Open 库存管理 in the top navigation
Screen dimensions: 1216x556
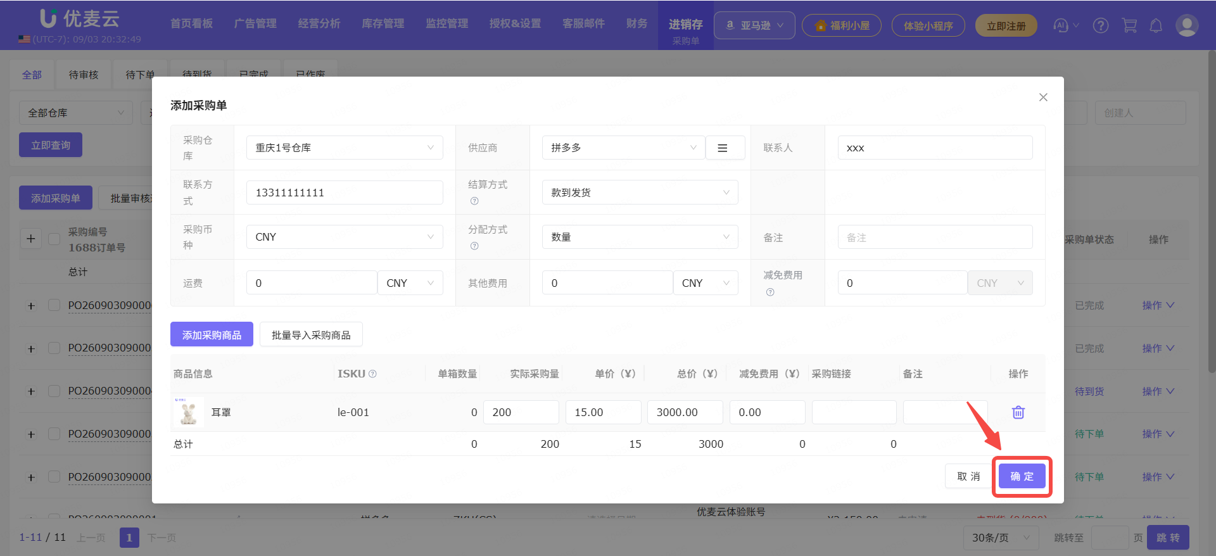[383, 23]
